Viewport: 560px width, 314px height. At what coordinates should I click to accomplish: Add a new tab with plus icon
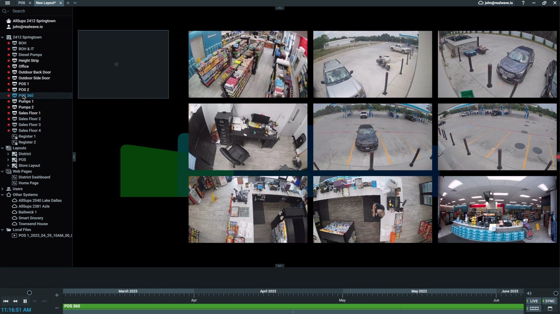(68, 3)
